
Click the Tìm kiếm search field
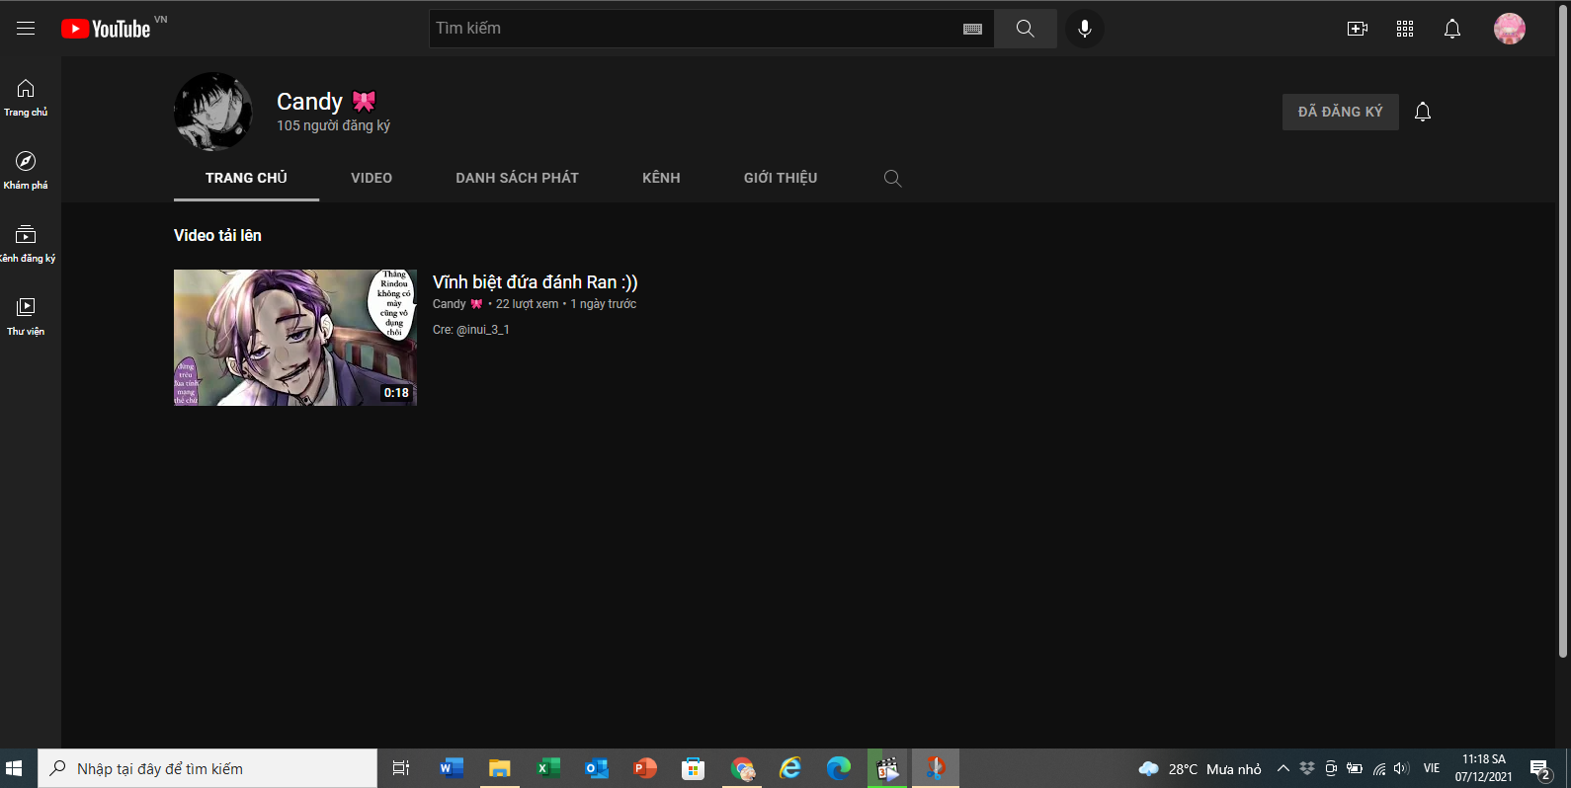692,29
